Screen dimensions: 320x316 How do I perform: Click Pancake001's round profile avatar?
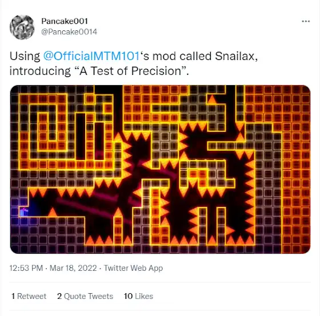pyautogui.click(x=22, y=27)
